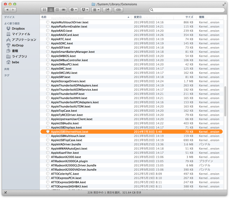Open ライブラリ in the sidebar
This screenshot has width=229, height=198.
pos(17,56)
